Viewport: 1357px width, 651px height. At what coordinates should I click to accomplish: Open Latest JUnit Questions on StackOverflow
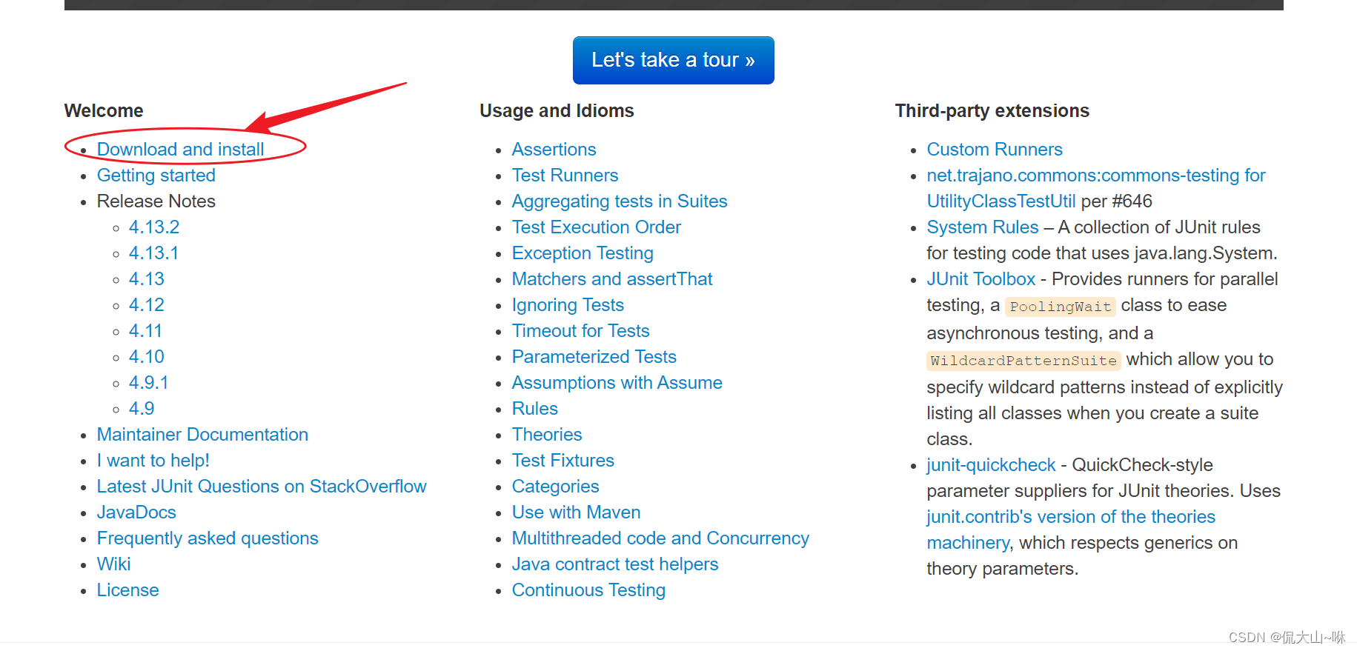[x=262, y=487]
